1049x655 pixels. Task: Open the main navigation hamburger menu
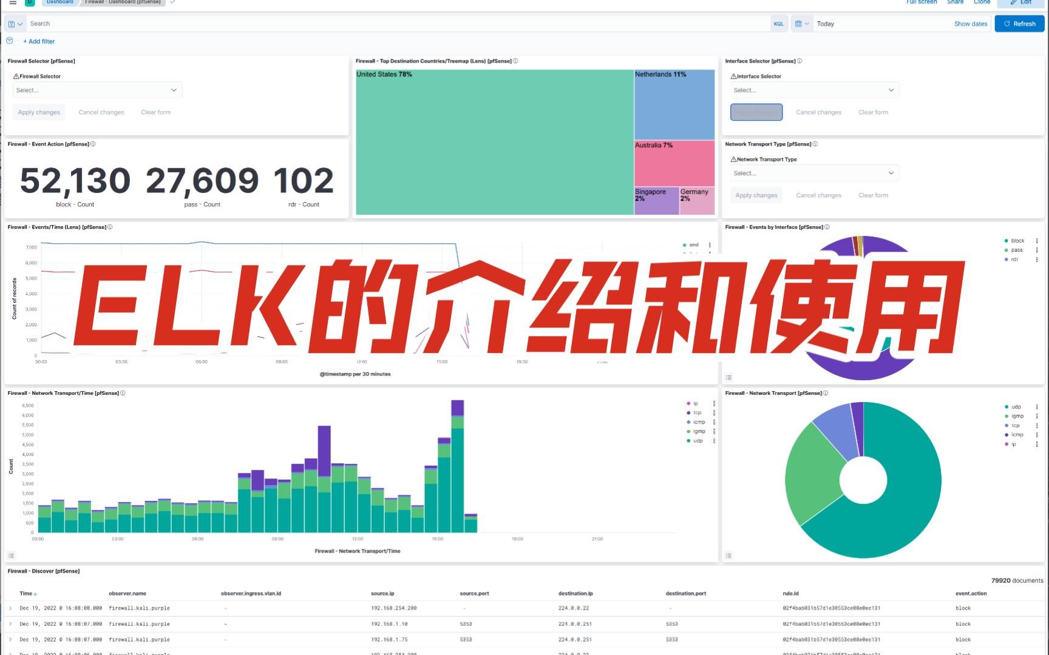13,2
